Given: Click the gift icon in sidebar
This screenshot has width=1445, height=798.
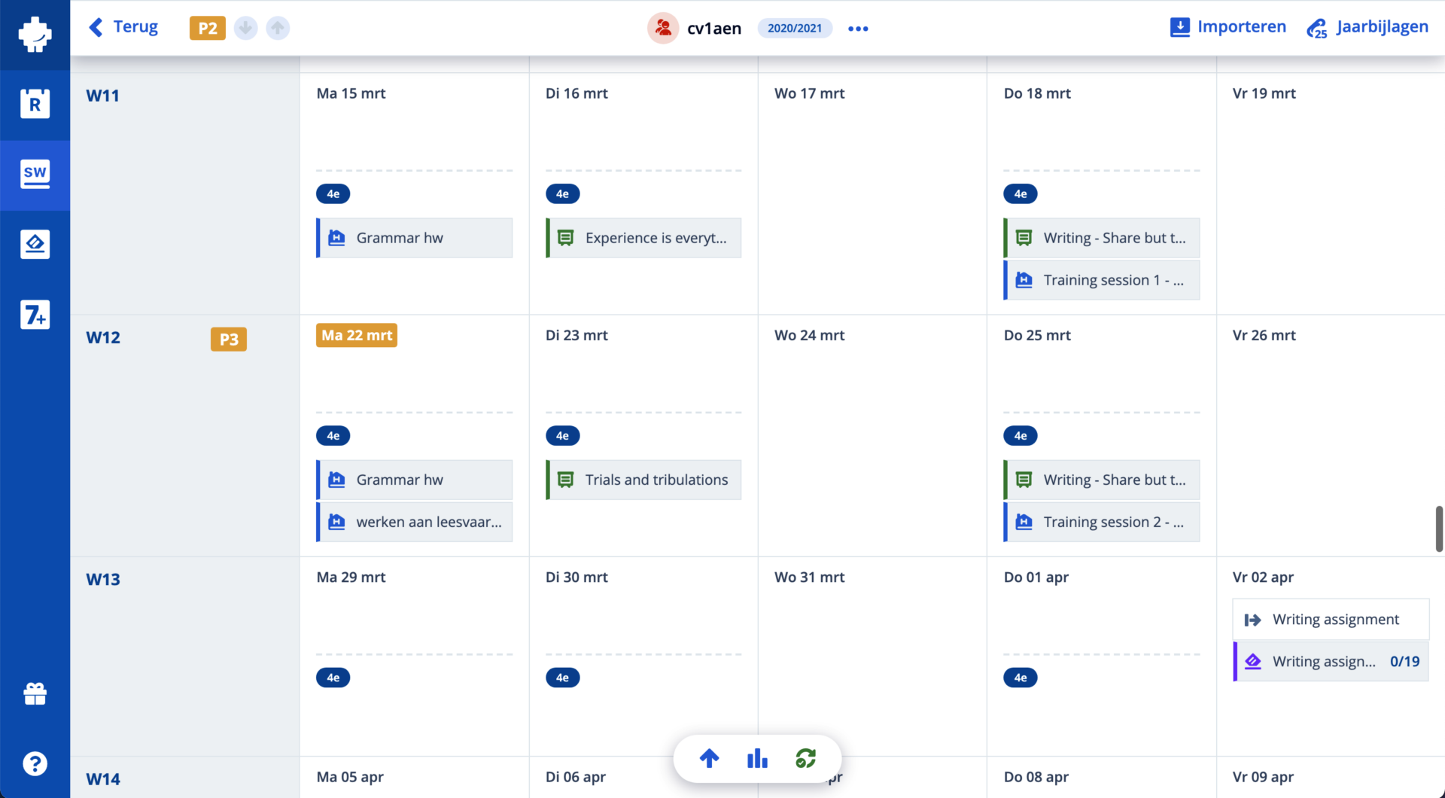Looking at the screenshot, I should pos(35,693).
